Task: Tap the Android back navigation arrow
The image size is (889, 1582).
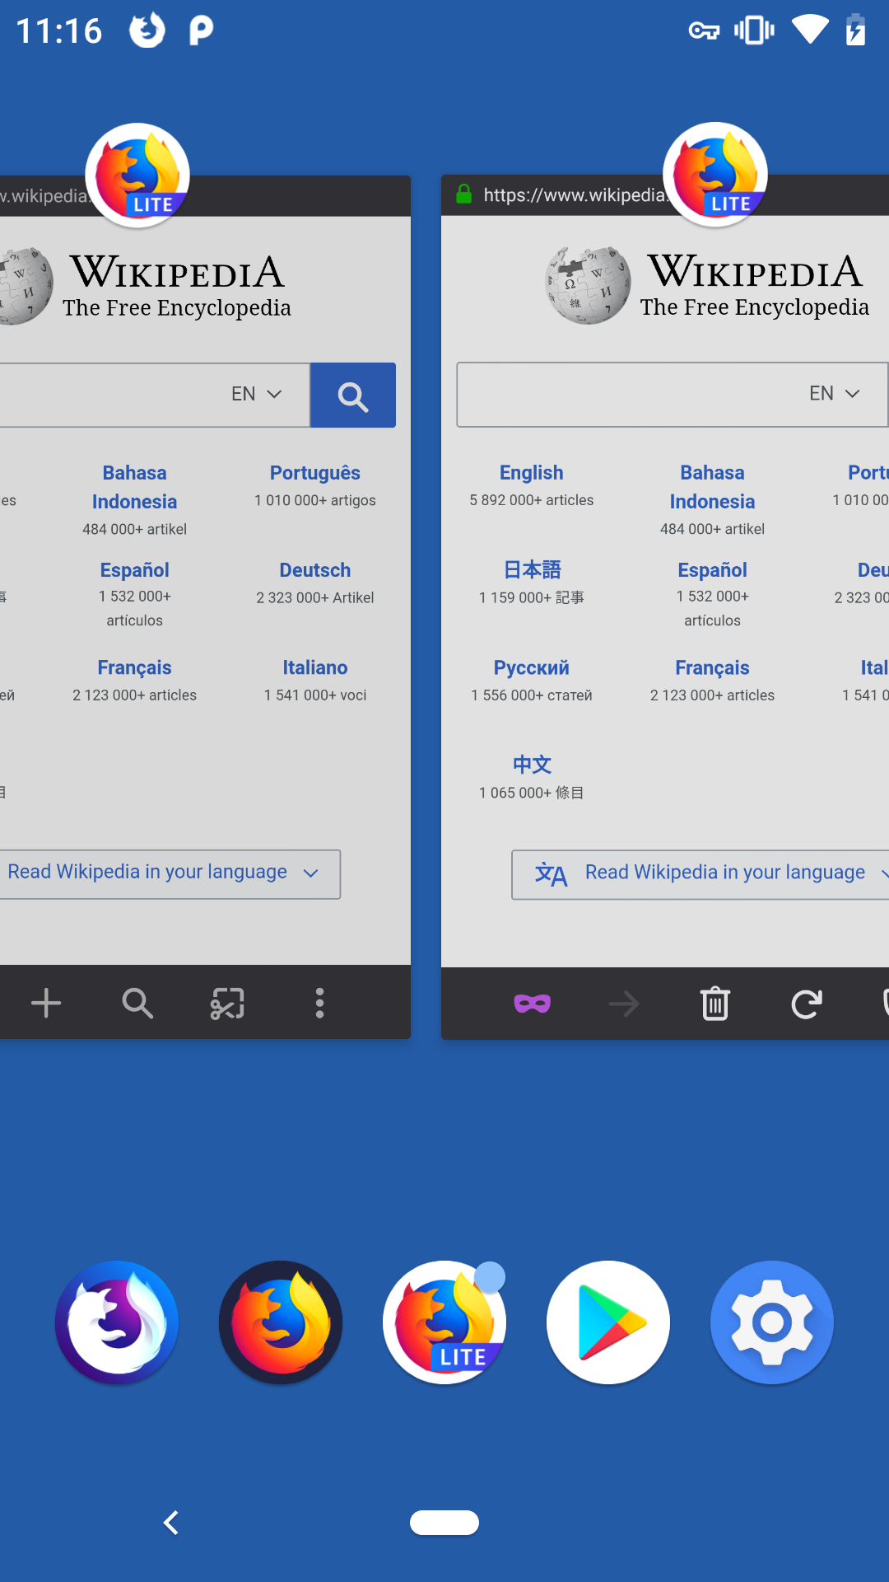Action: [x=171, y=1523]
